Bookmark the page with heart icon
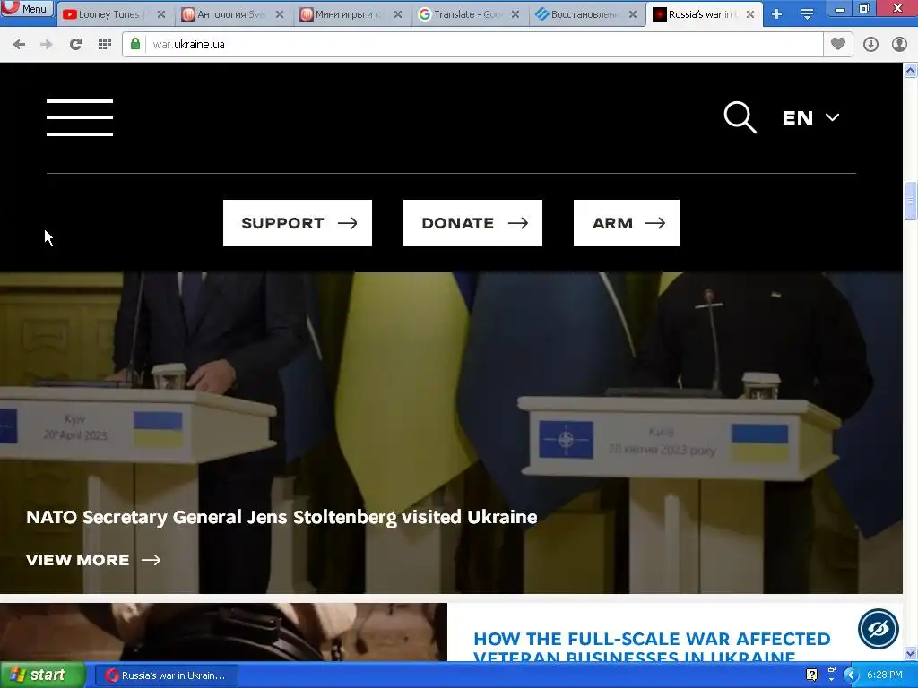This screenshot has width=918, height=688. (838, 45)
